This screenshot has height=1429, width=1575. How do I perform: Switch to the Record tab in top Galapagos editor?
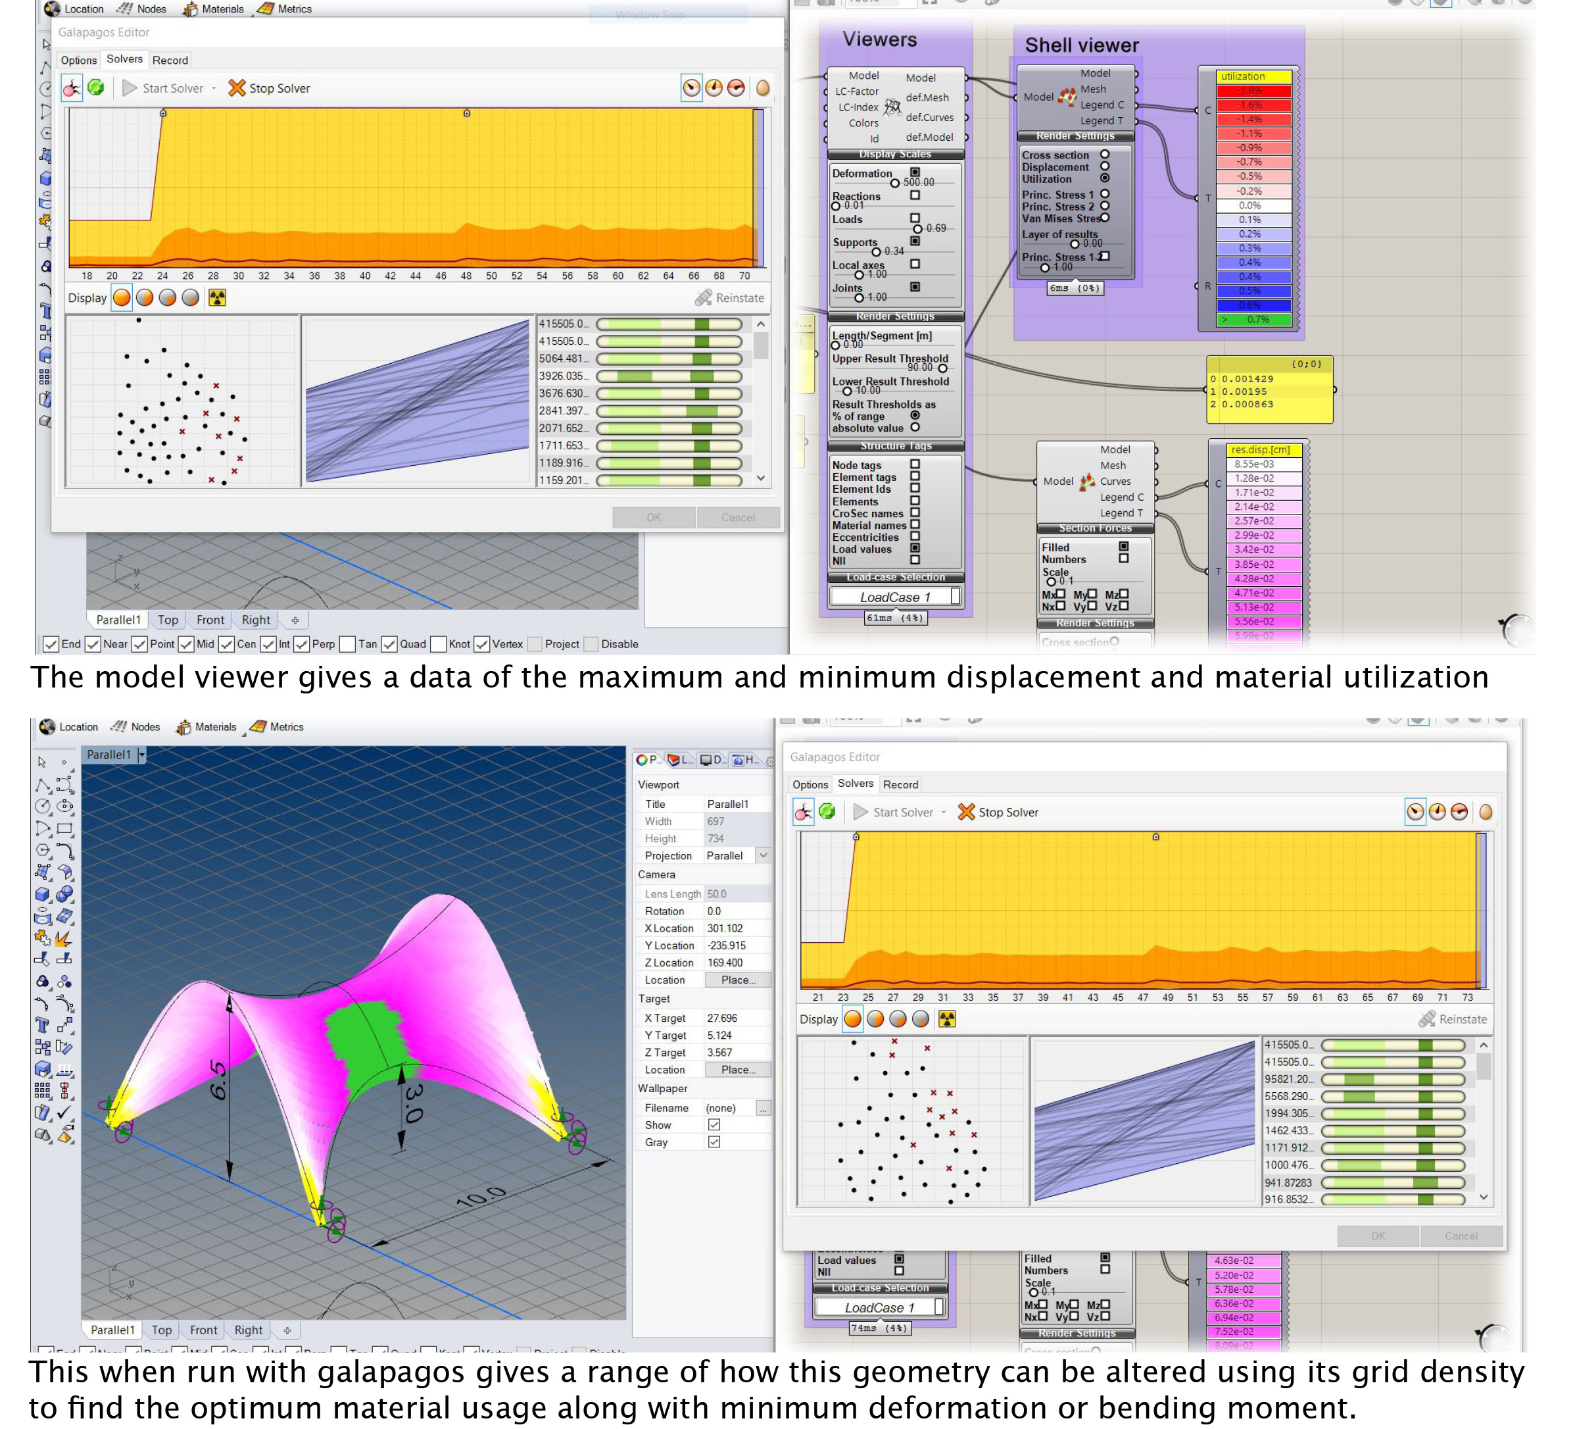[x=170, y=60]
